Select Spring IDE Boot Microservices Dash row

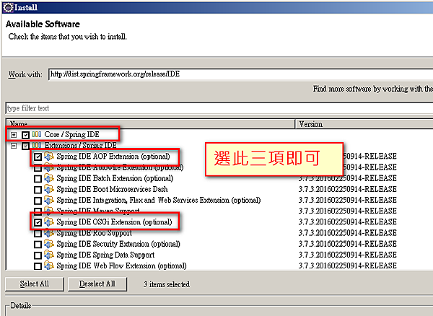coord(112,189)
